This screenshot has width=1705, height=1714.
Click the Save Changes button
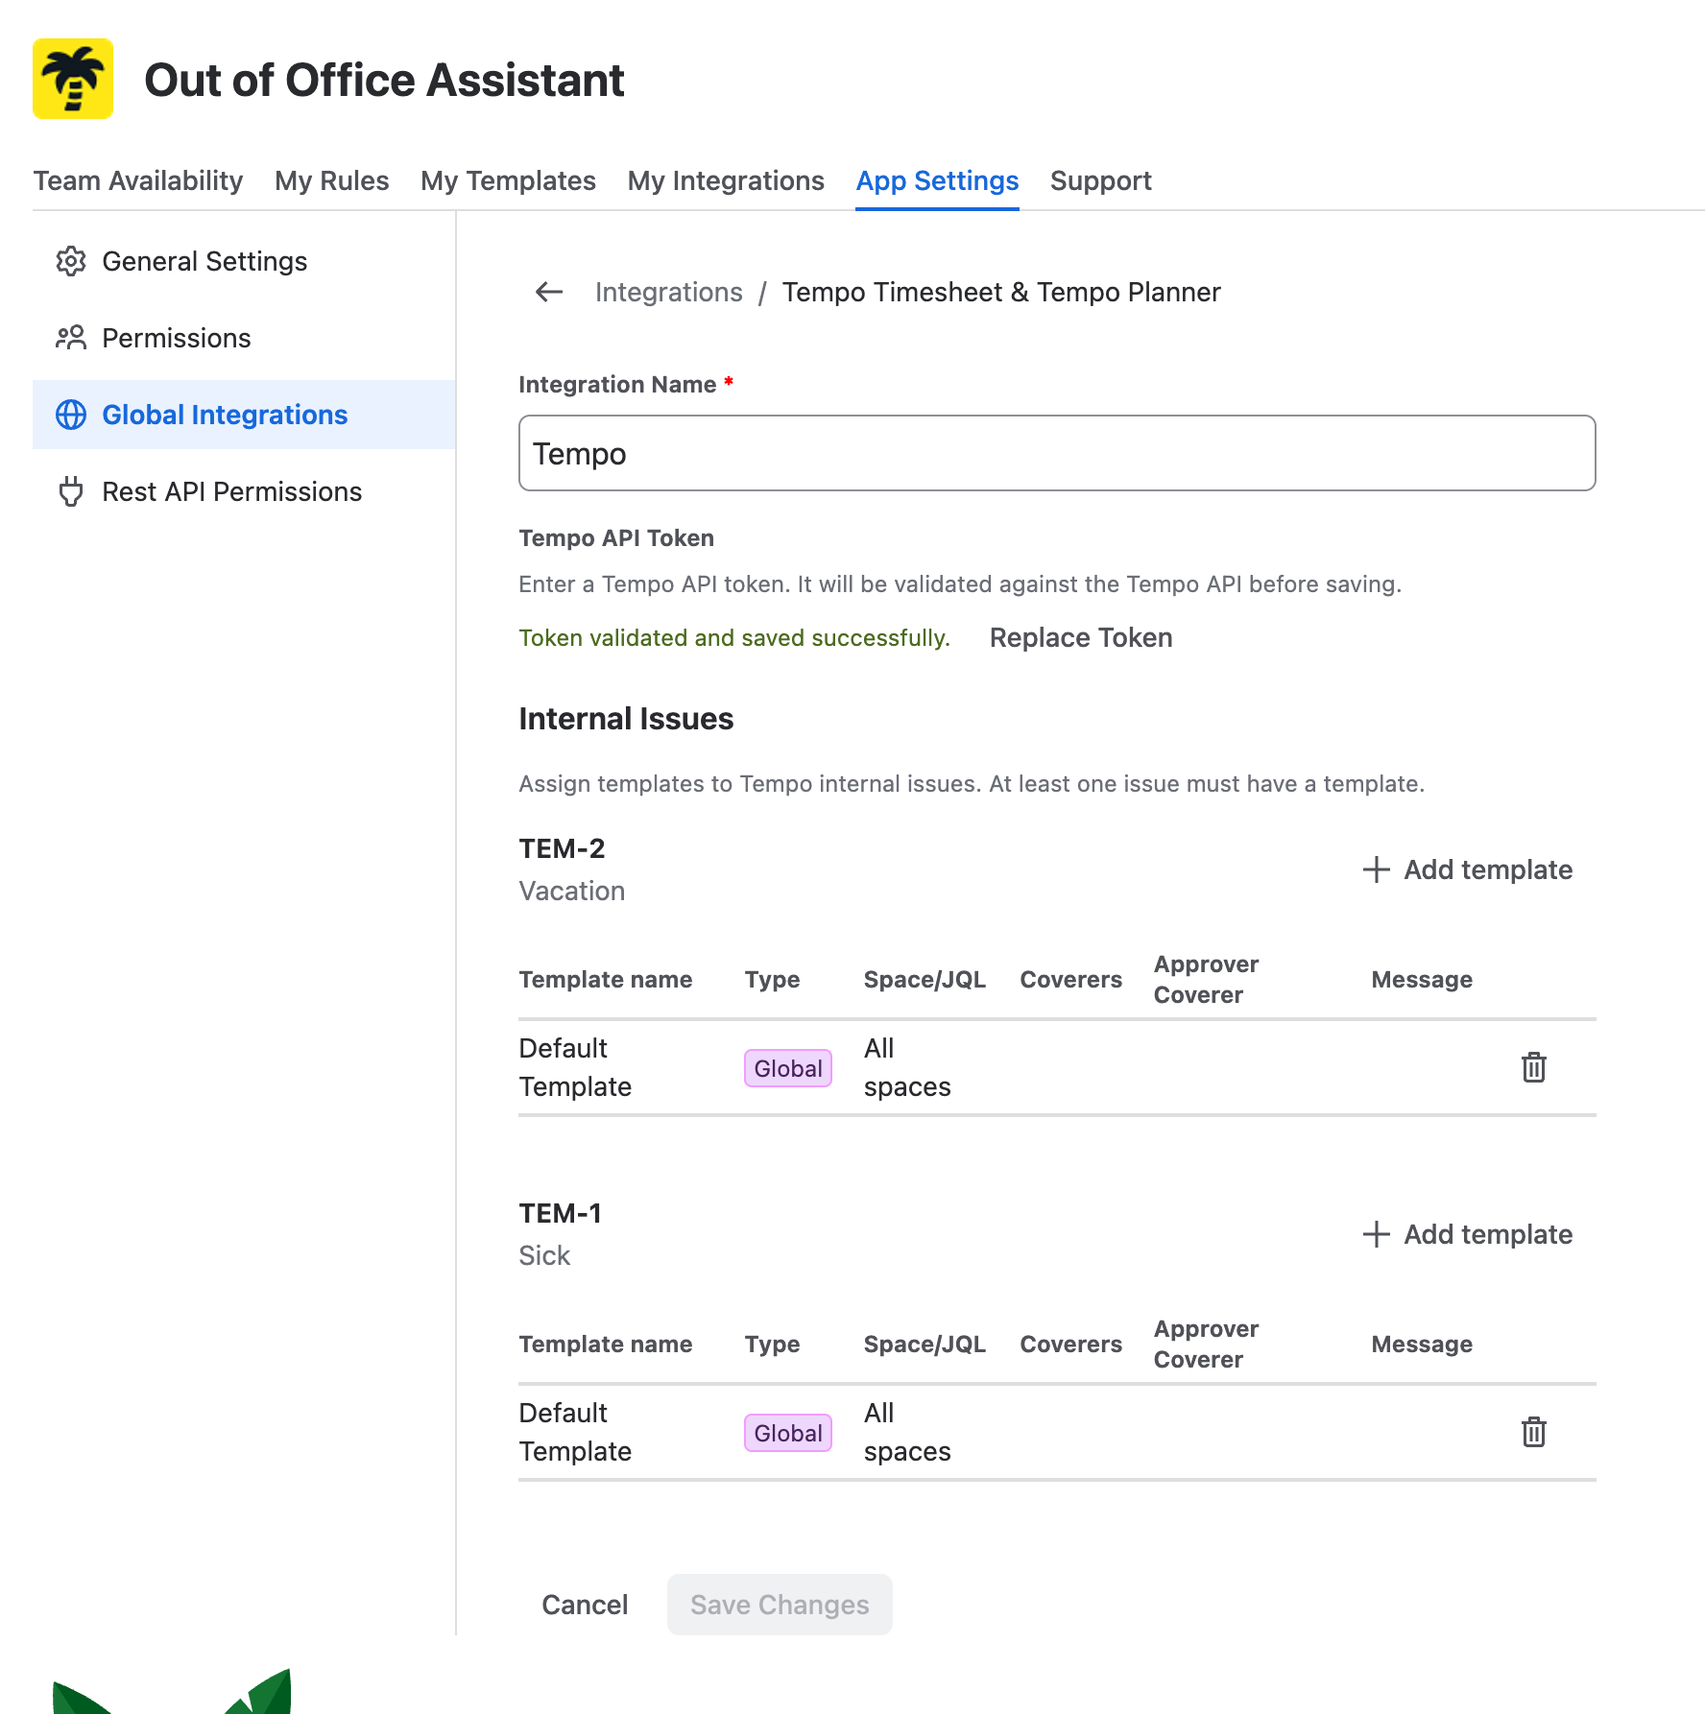pyautogui.click(x=780, y=1605)
